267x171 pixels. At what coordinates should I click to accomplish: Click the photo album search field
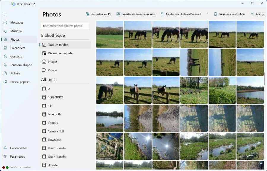tap(65, 26)
